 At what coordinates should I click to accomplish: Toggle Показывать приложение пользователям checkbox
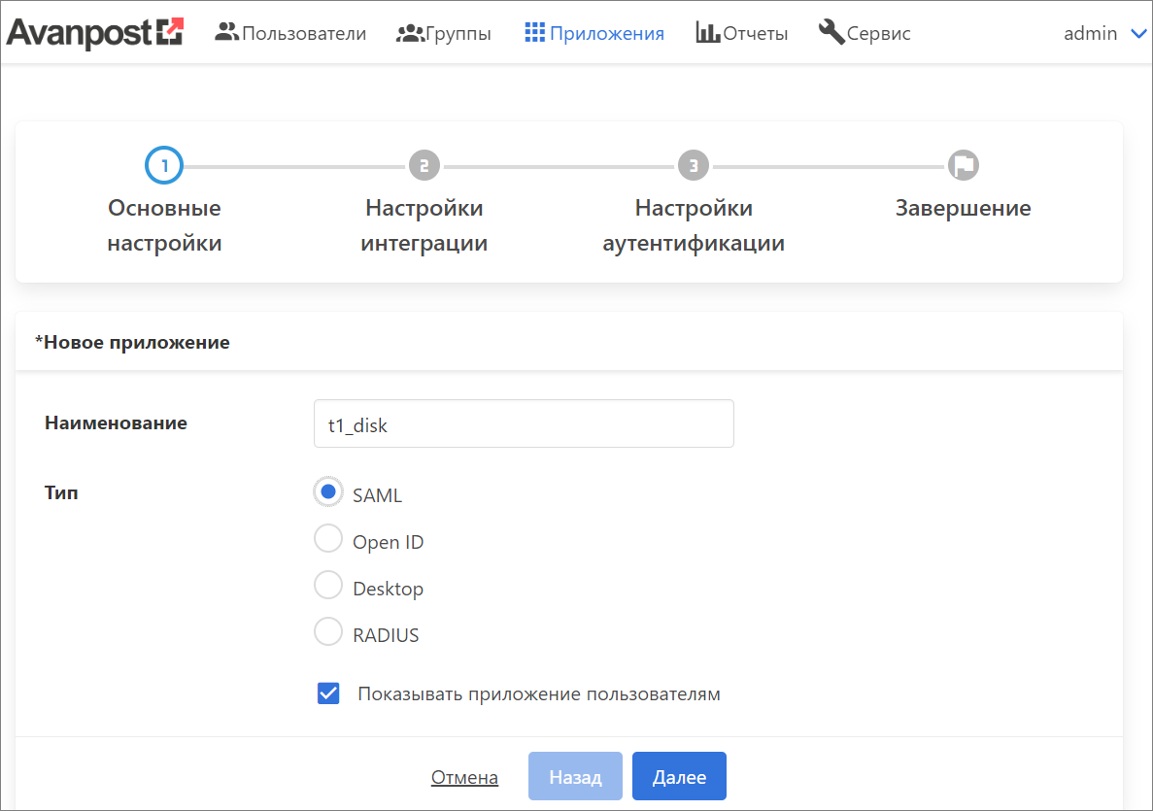pos(328,693)
